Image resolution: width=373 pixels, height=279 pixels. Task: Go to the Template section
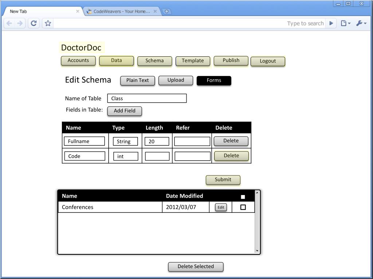click(x=193, y=61)
